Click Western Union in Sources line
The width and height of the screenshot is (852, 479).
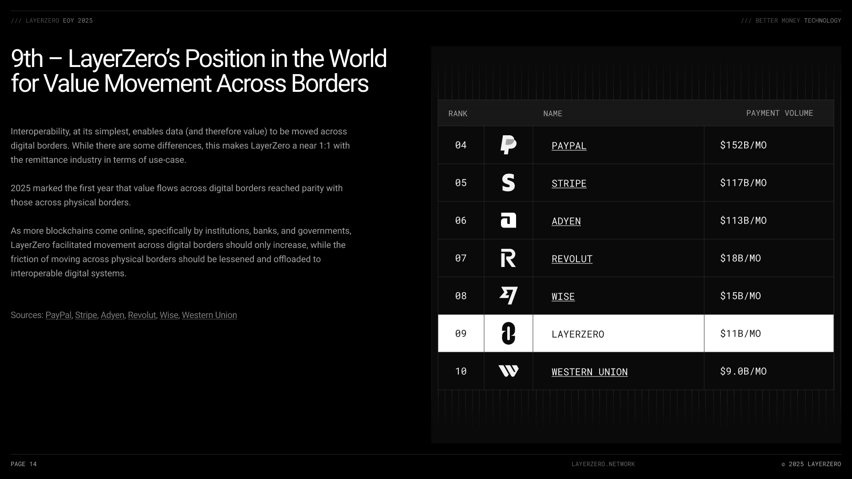(209, 315)
